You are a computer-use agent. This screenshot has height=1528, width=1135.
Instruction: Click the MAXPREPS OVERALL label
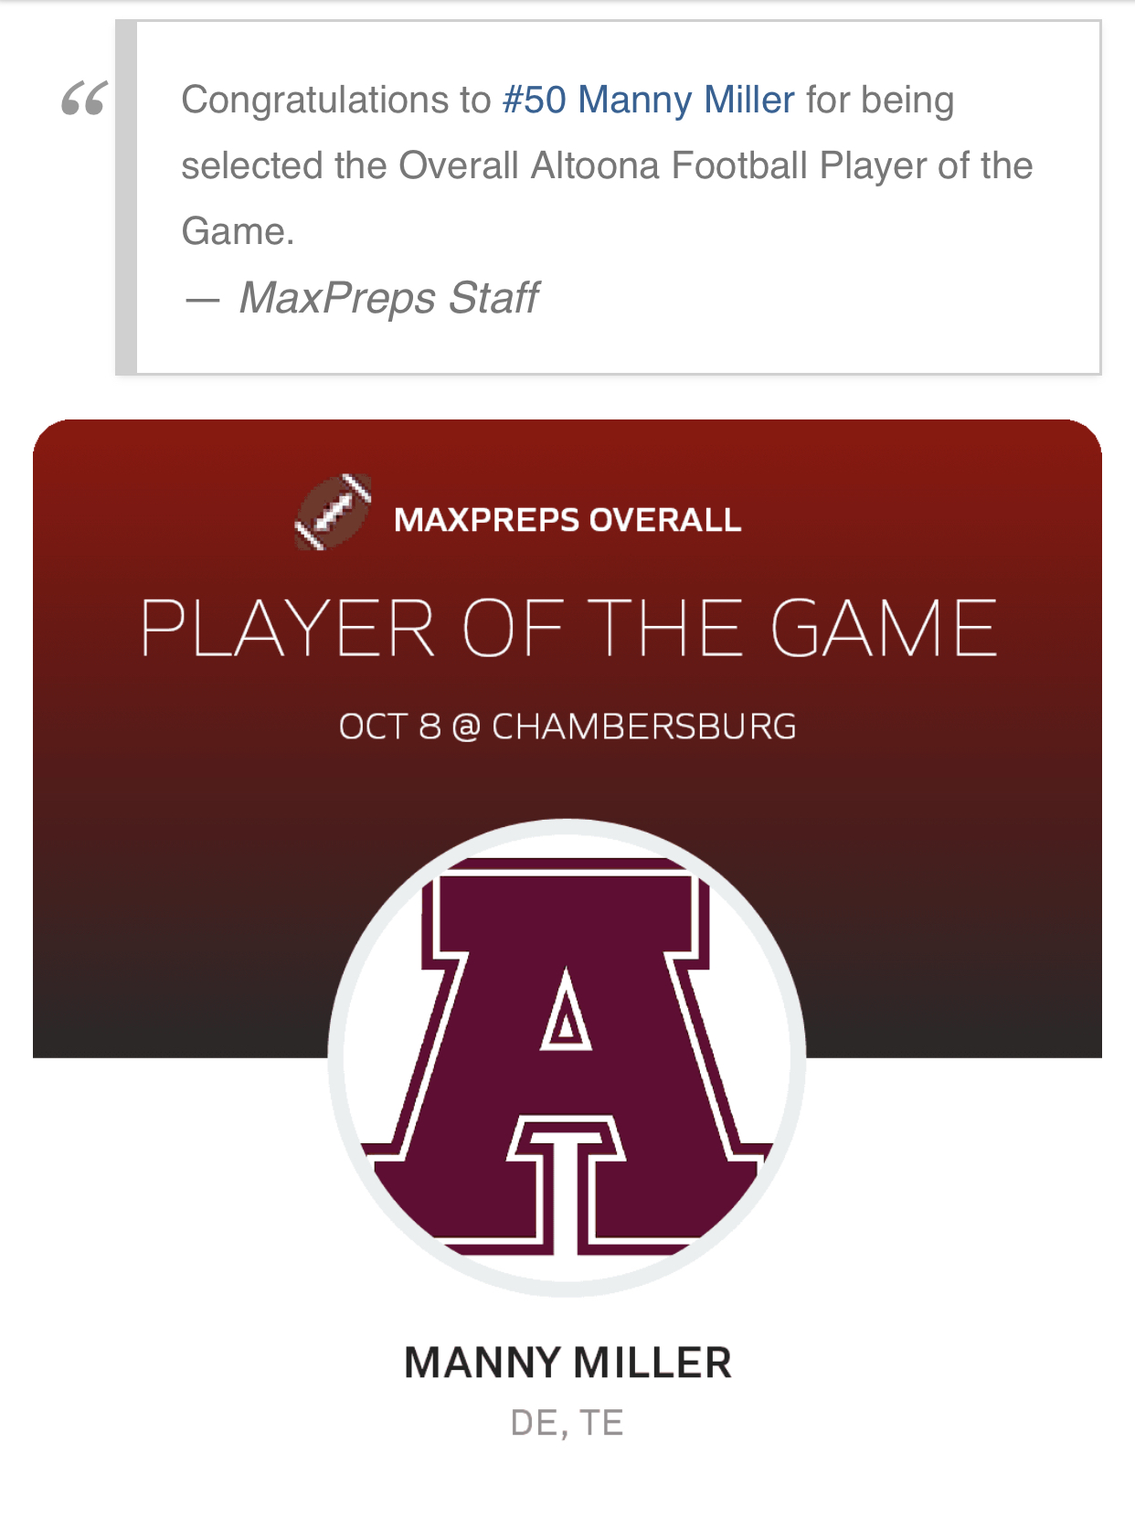567,520
